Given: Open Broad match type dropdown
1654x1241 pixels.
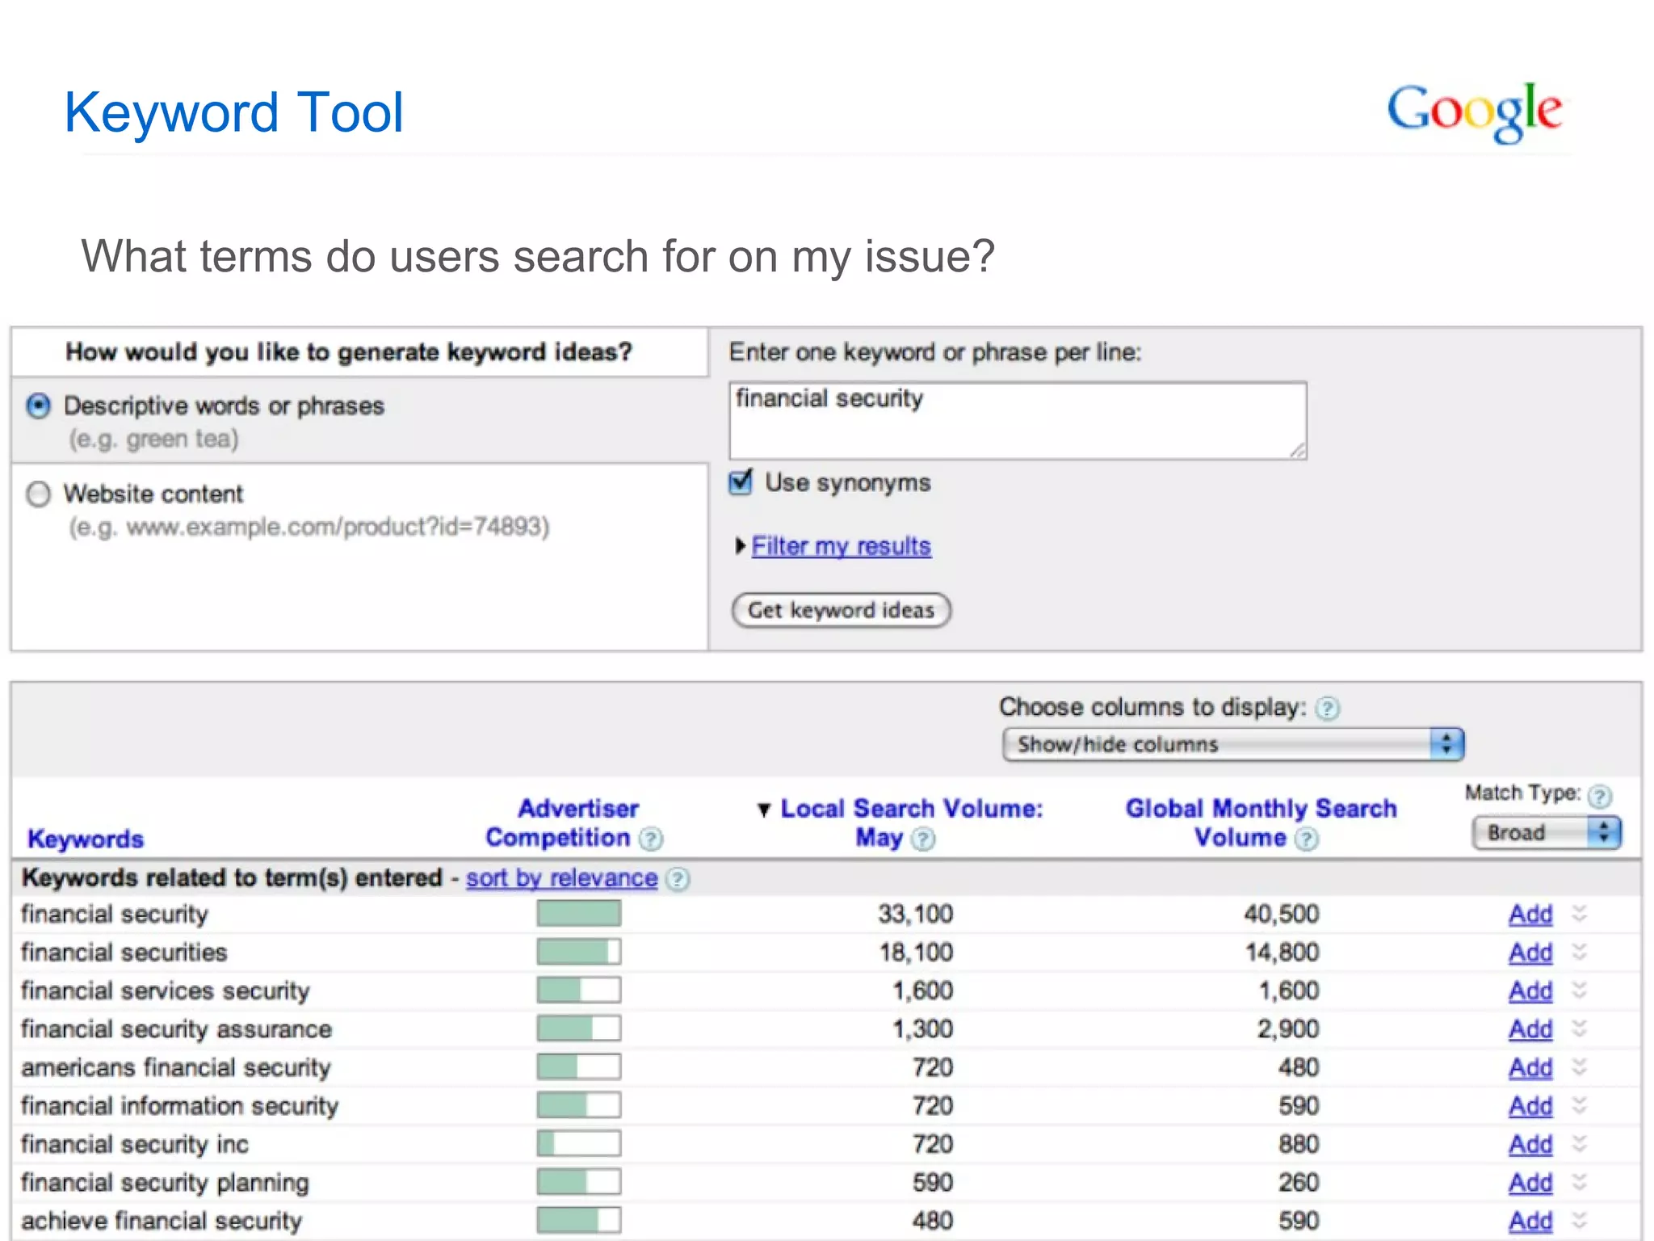Looking at the screenshot, I should tap(1547, 833).
